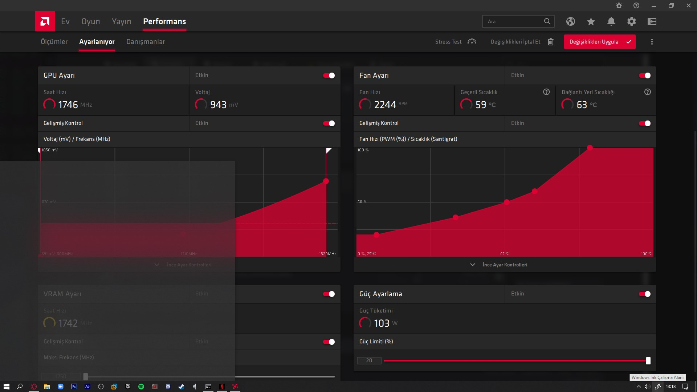
Task: Click the Geçerli Sıcaklık help icon
Action: [546, 92]
